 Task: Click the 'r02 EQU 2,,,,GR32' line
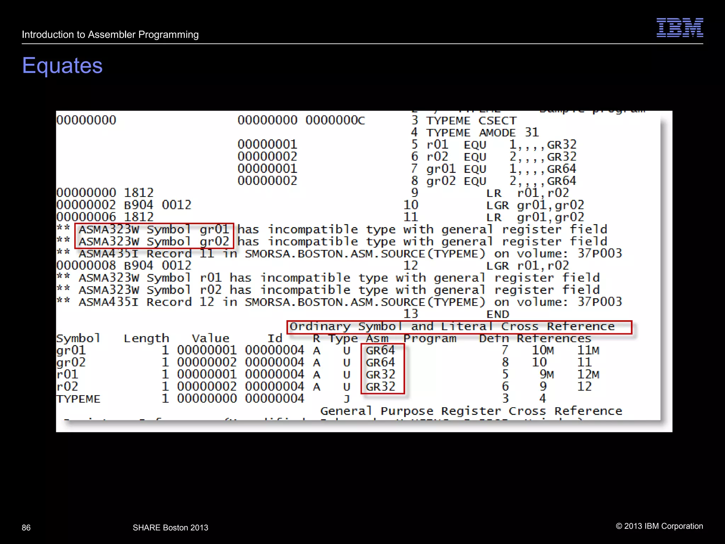click(x=501, y=157)
